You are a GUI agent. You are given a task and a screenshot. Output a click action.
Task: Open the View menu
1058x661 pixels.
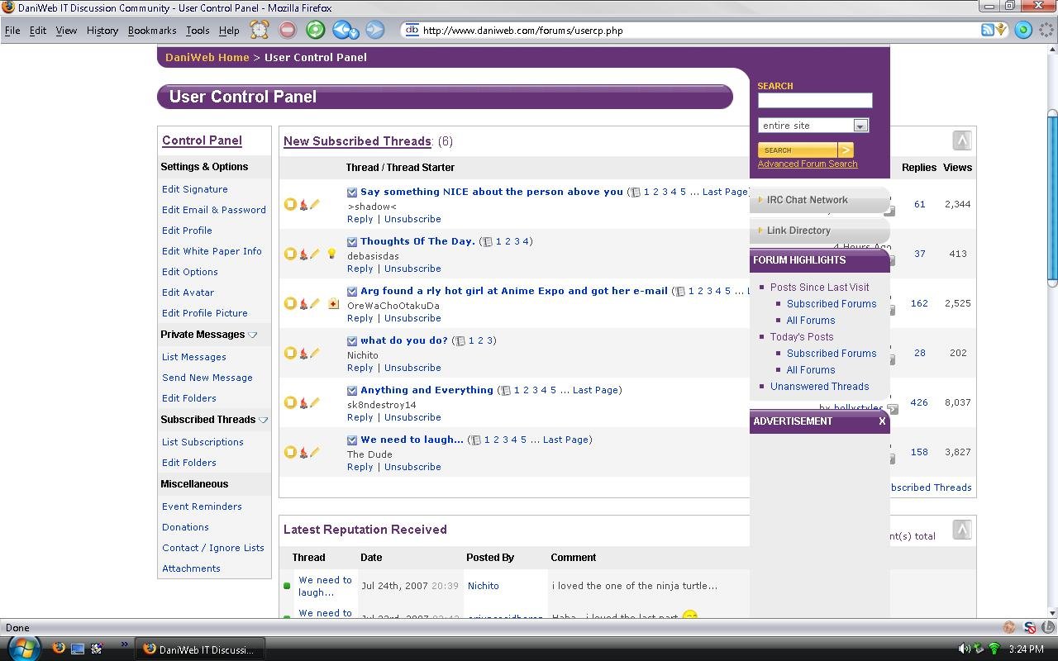tap(66, 31)
